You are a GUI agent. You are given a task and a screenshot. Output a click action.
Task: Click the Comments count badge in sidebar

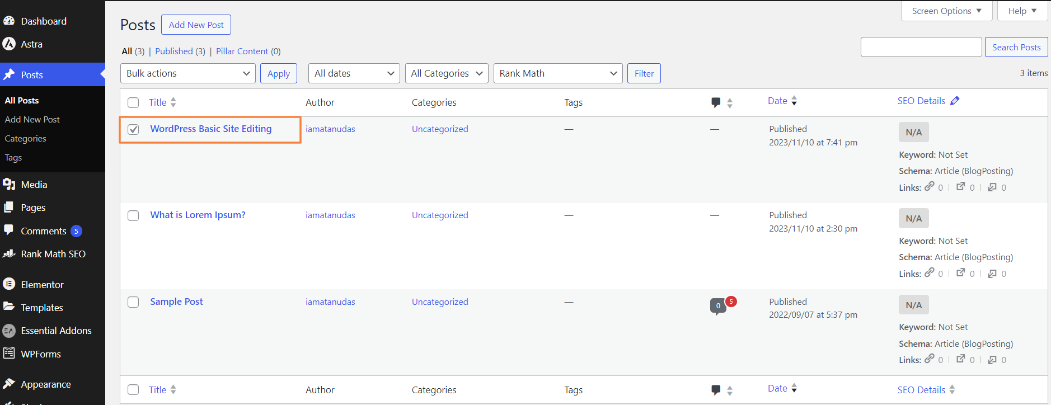[x=77, y=231]
